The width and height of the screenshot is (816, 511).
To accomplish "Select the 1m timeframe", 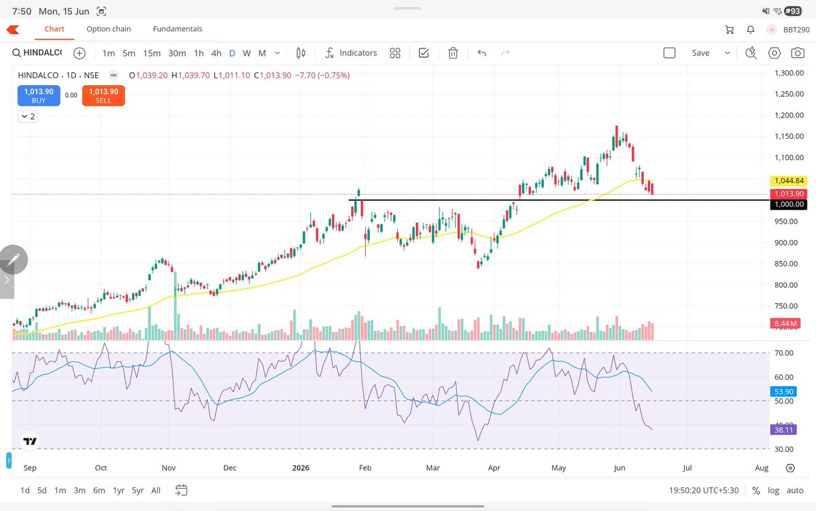I will (x=108, y=53).
